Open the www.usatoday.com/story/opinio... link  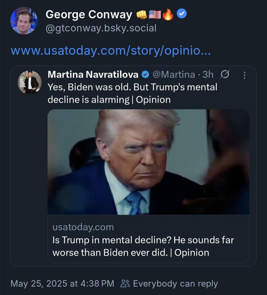pyautogui.click(x=111, y=51)
